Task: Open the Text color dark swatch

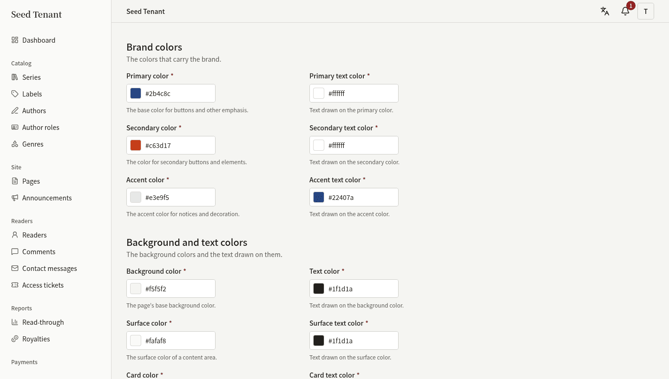Action: [319, 289]
